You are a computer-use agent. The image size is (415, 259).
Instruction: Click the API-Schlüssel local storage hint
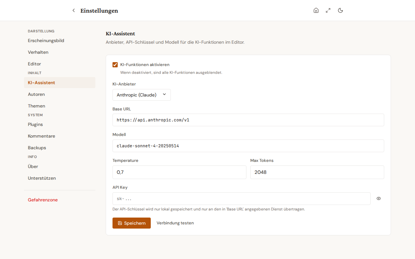[209, 209]
